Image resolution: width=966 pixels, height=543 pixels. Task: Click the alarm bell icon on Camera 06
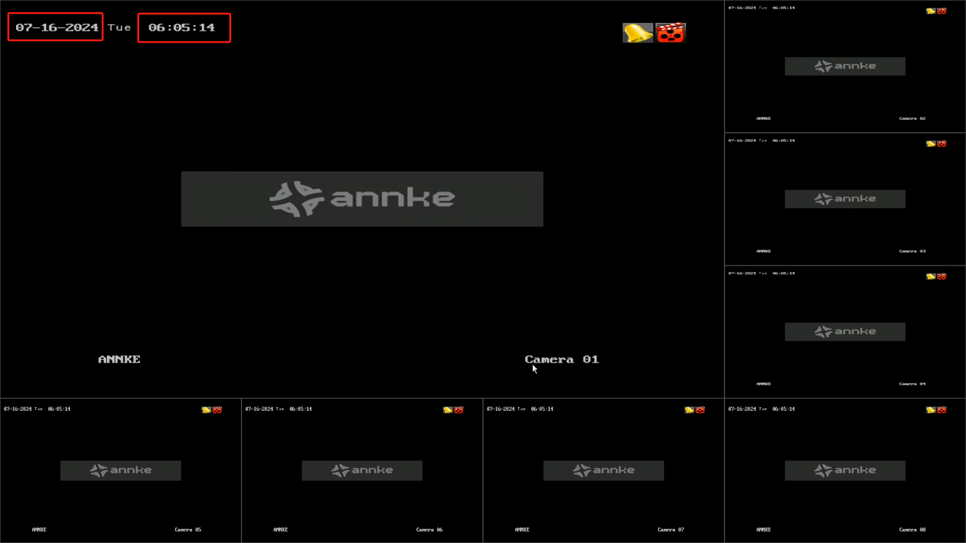pyautogui.click(x=448, y=410)
